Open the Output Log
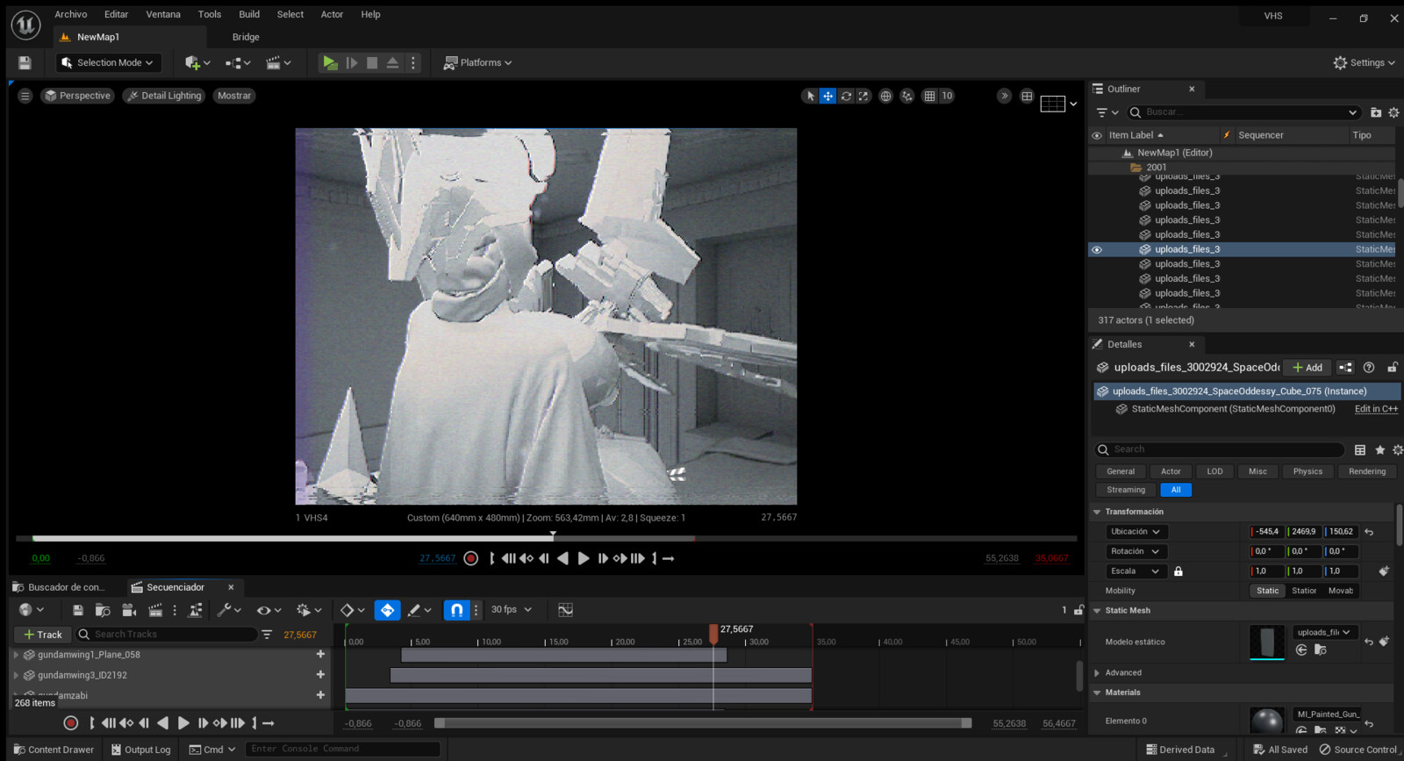Screen dimensions: 1404x761 [140, 750]
